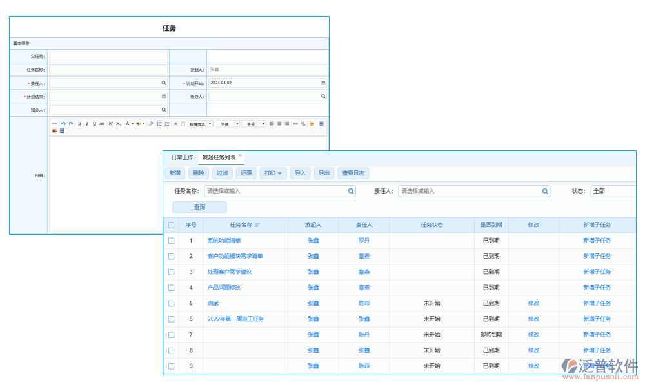The height and width of the screenshot is (387, 645).
Task: Open the font size dropdown in the editor
Action: (255, 123)
